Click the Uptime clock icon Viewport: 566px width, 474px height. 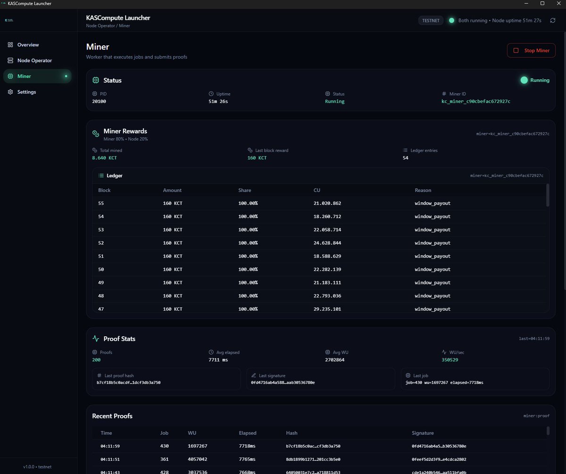pos(211,94)
